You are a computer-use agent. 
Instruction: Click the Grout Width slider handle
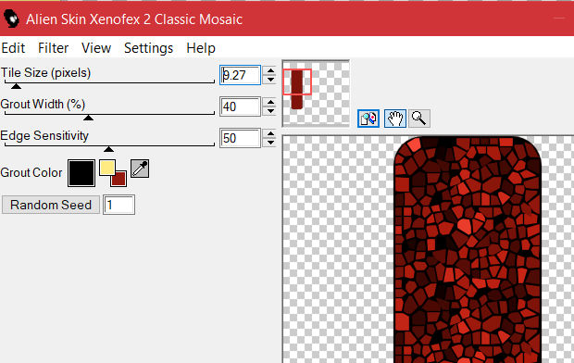tap(88, 118)
